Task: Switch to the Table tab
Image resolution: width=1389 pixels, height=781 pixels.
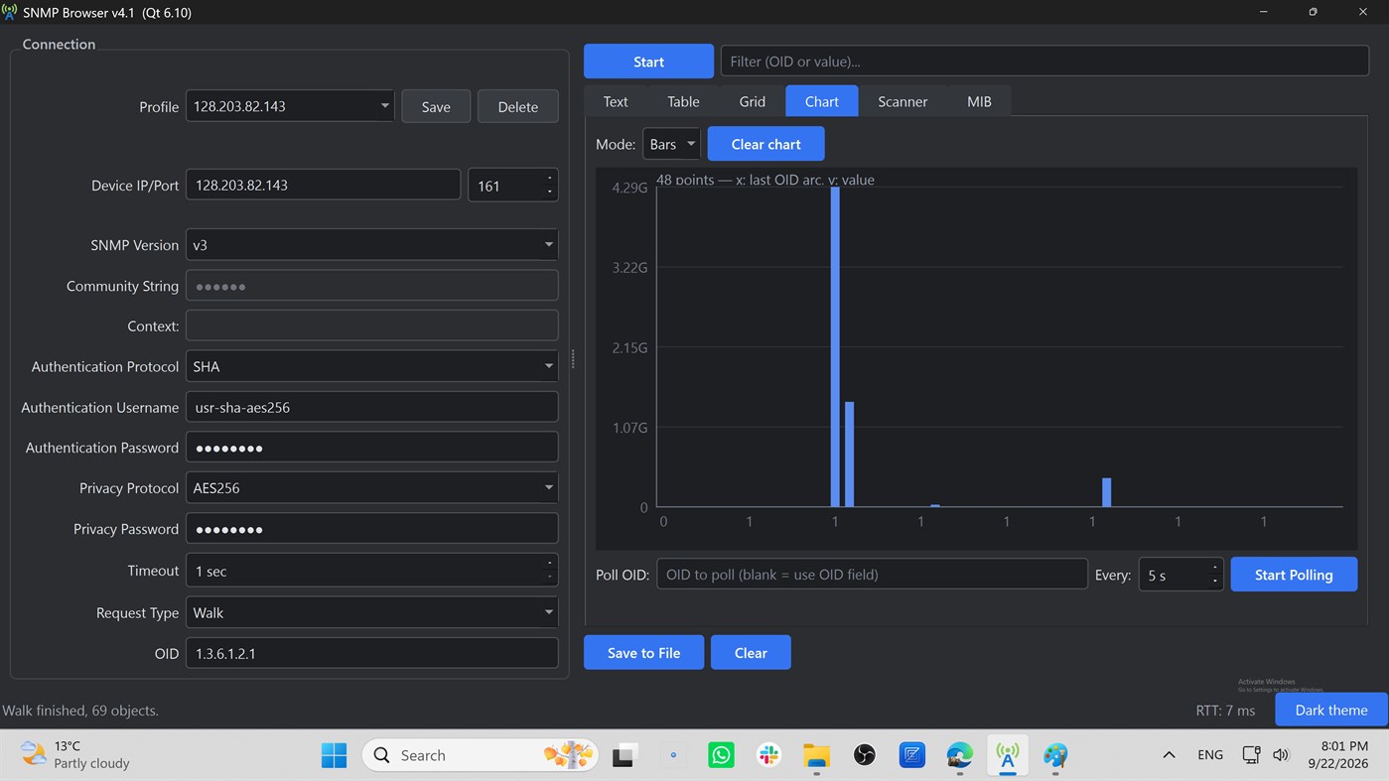Action: point(683,101)
